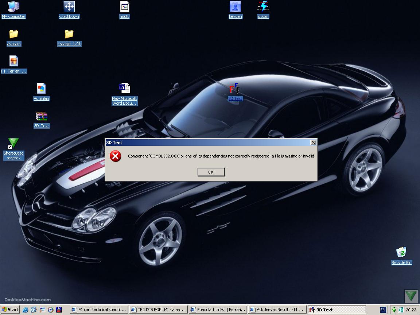420x315 pixels.
Task: Extract the 3D_Text WinRAR archive
Action: [x=41, y=116]
